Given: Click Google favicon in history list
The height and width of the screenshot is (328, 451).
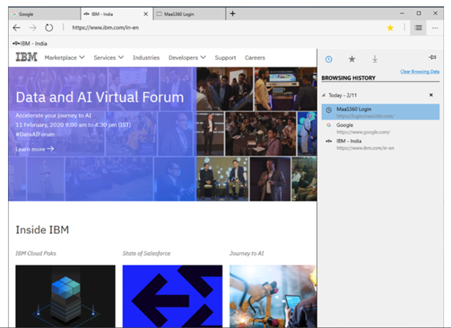Looking at the screenshot, I should tap(328, 125).
